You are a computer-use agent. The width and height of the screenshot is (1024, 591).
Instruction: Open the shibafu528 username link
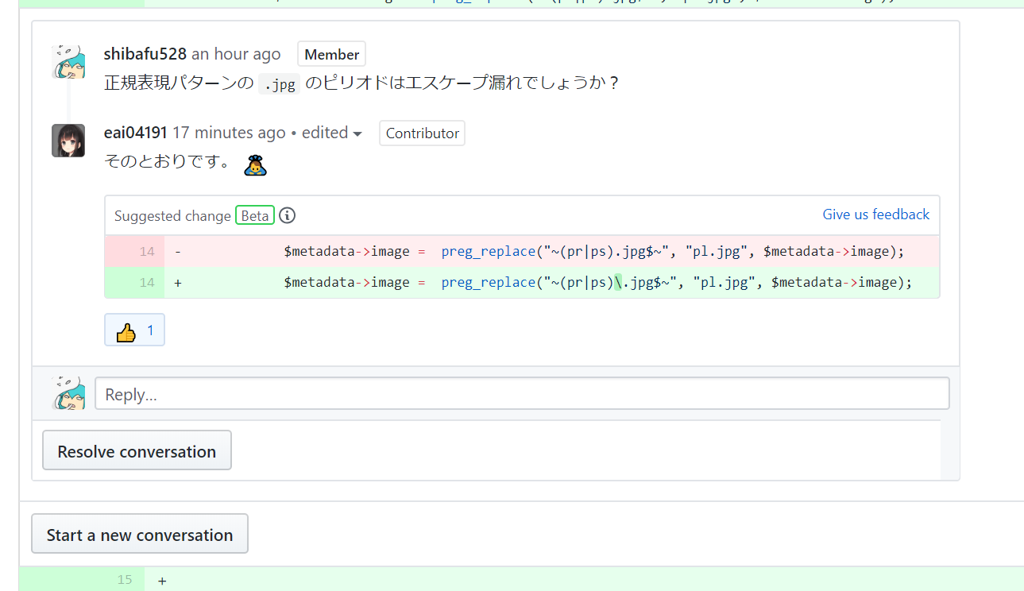pos(145,54)
